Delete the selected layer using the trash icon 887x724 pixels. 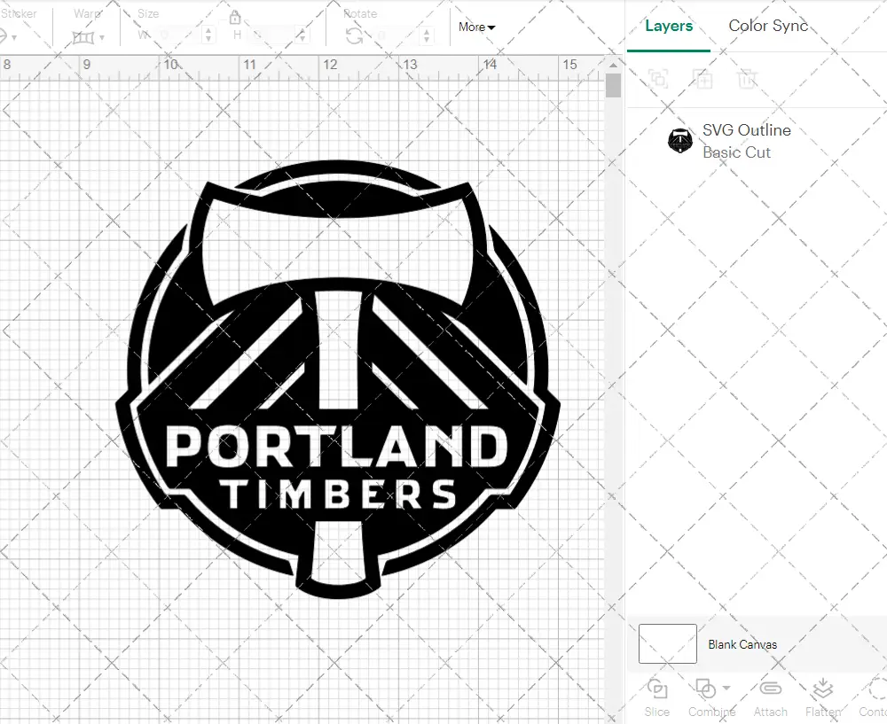pyautogui.click(x=748, y=80)
